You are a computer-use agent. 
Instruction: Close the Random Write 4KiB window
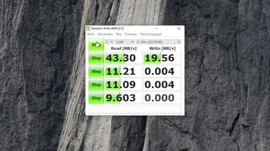click(179, 29)
